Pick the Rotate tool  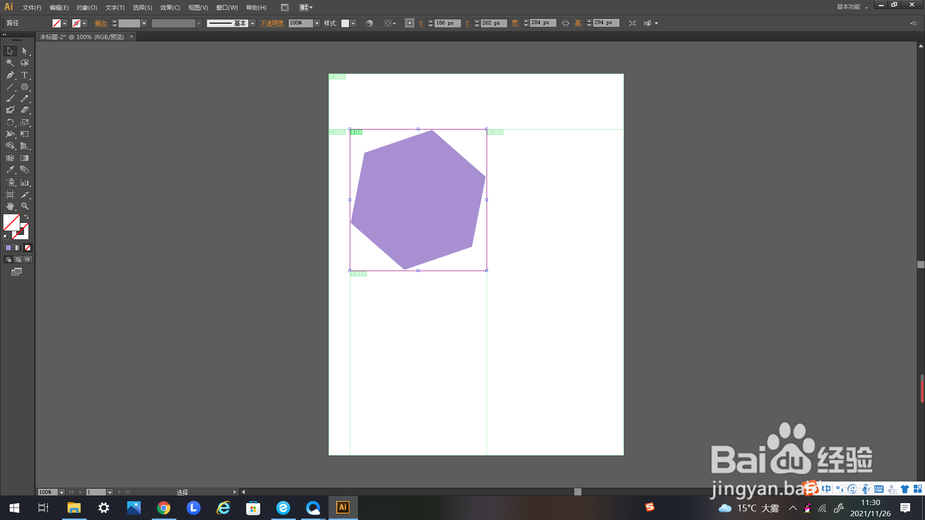(10, 123)
